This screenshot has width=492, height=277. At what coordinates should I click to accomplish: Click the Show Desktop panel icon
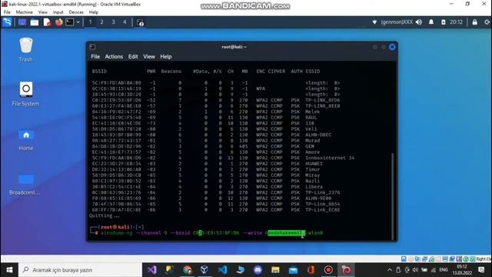[22, 22]
